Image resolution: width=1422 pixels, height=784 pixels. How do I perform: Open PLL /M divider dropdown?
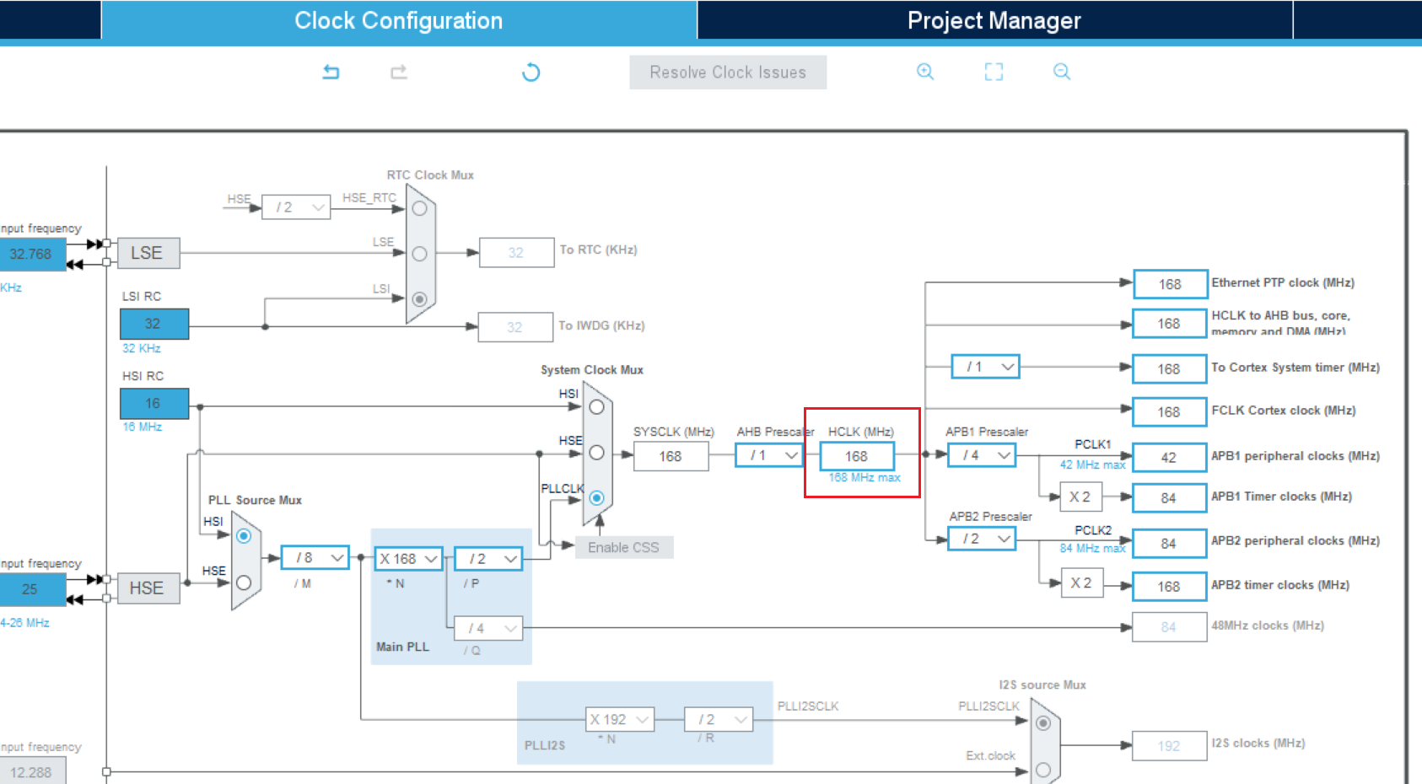click(x=315, y=558)
